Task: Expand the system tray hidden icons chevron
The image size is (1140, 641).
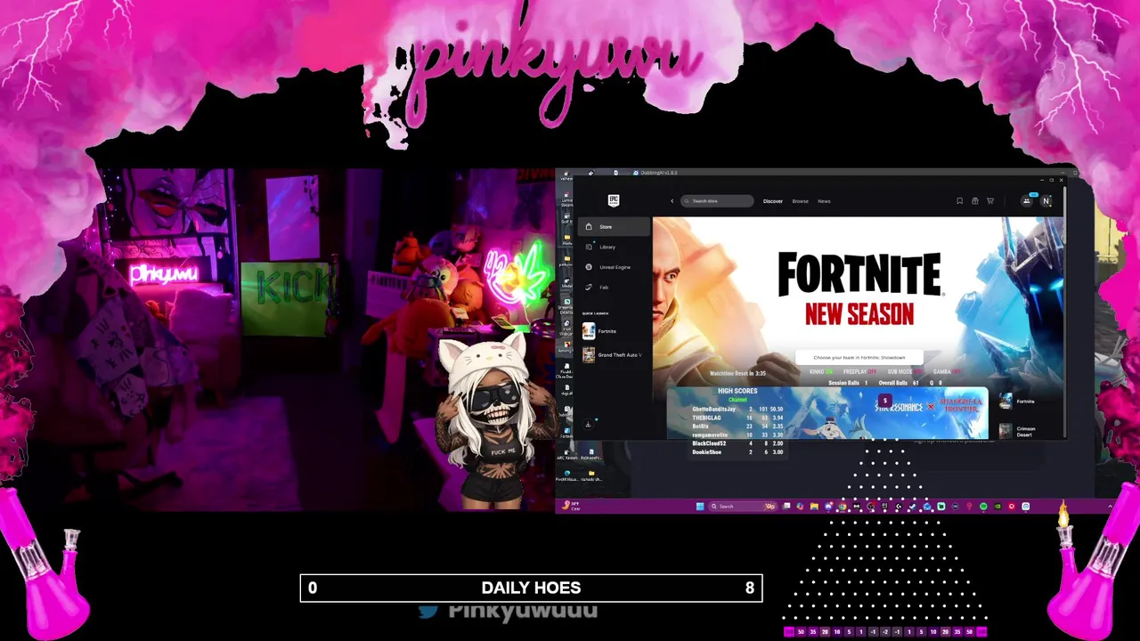Action: [x=1111, y=507]
